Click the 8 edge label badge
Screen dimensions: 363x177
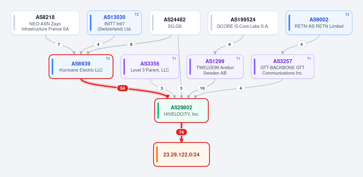[x=131, y=44]
